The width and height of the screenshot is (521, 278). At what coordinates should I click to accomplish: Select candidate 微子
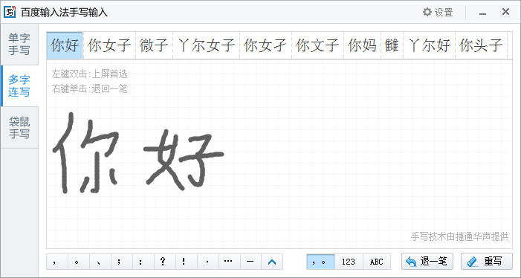click(154, 45)
